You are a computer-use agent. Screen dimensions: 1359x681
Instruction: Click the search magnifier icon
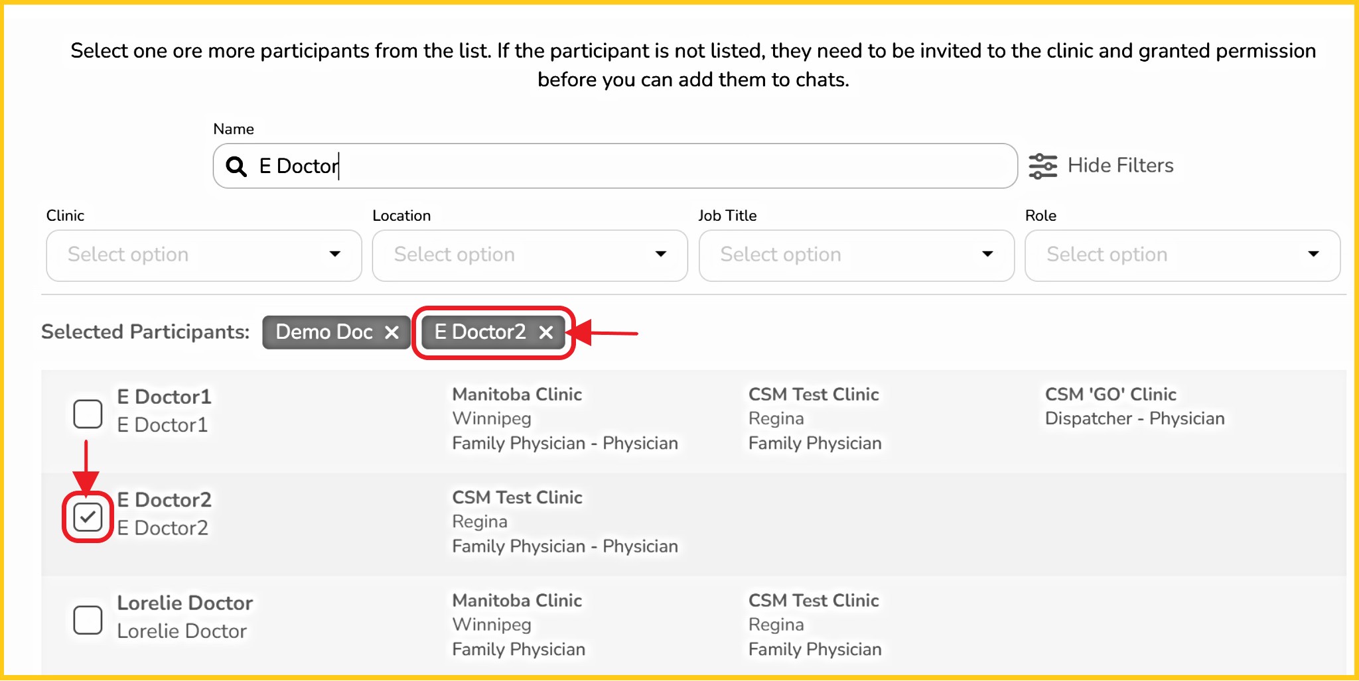point(236,166)
